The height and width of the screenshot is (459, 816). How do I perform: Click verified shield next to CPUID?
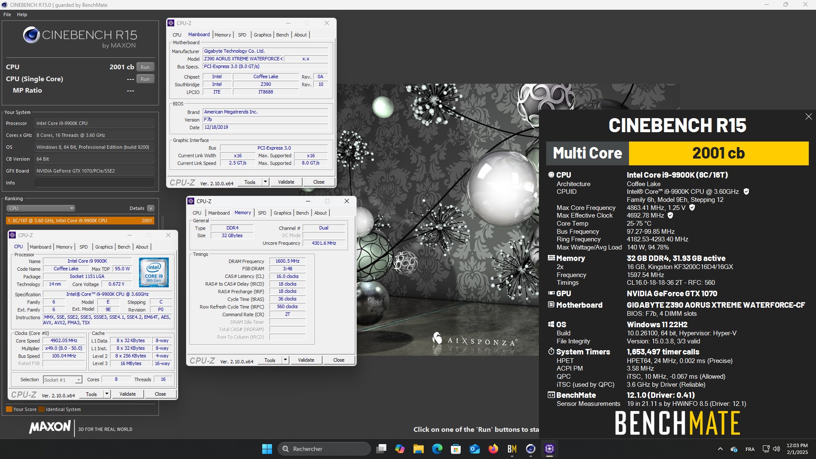[746, 192]
